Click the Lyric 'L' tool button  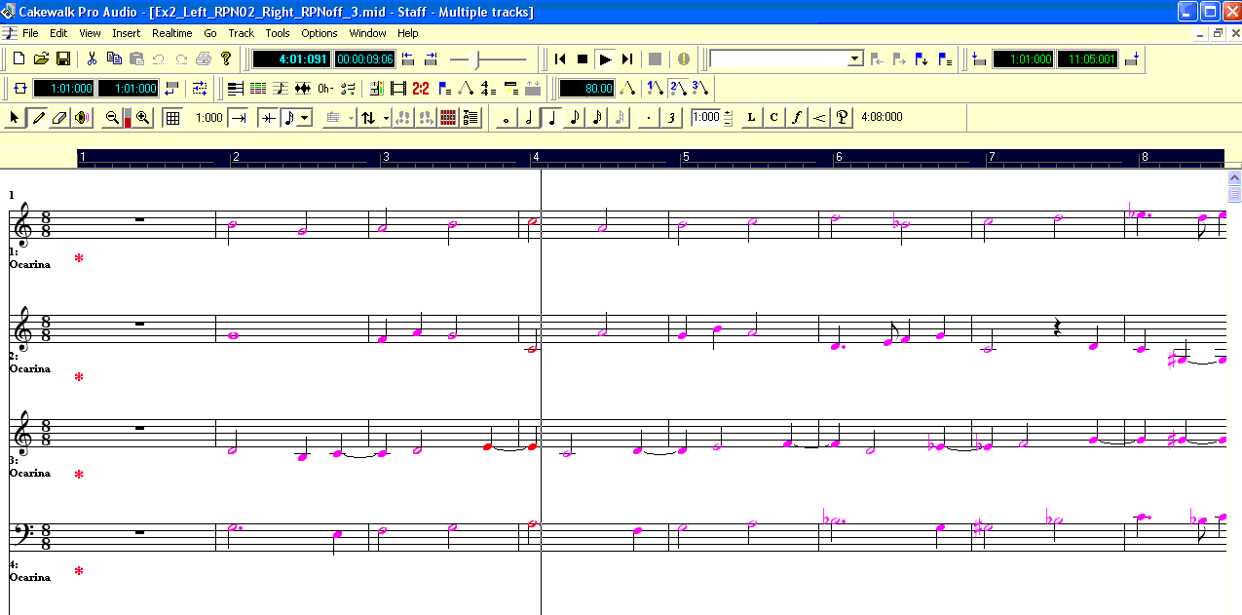tap(751, 118)
